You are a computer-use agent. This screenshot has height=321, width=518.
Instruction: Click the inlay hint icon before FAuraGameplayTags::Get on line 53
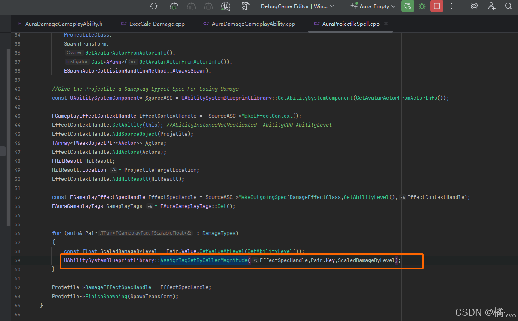(150, 206)
